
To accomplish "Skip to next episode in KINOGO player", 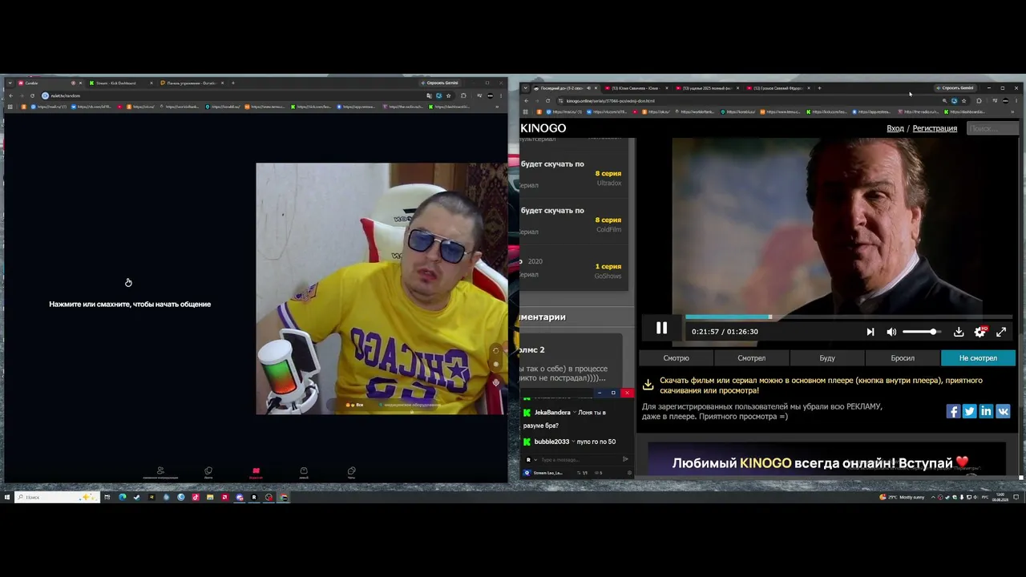I will click(x=870, y=332).
